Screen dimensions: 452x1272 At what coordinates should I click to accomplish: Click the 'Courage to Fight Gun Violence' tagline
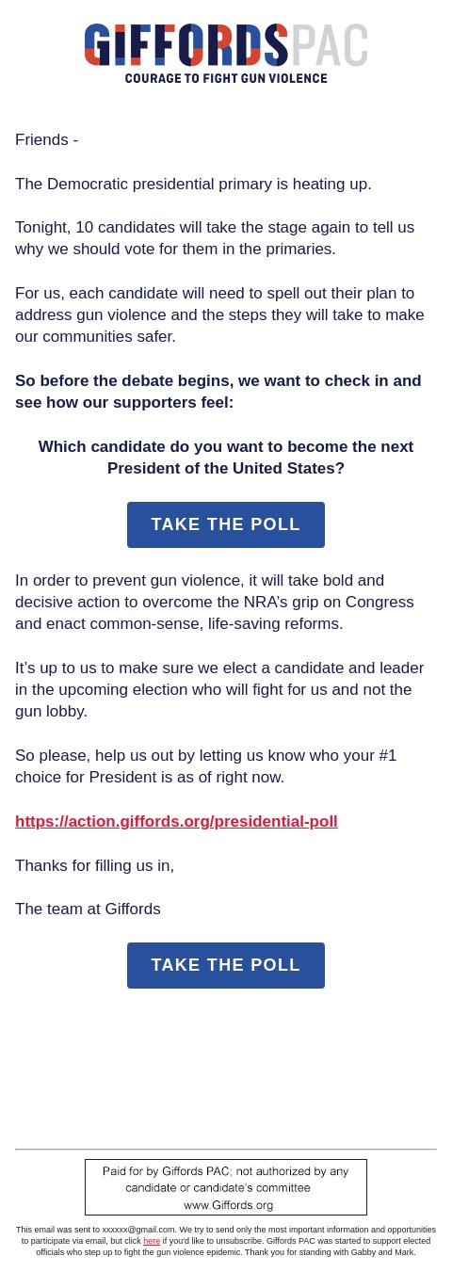(226, 78)
